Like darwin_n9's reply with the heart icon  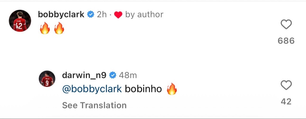coord(286,85)
